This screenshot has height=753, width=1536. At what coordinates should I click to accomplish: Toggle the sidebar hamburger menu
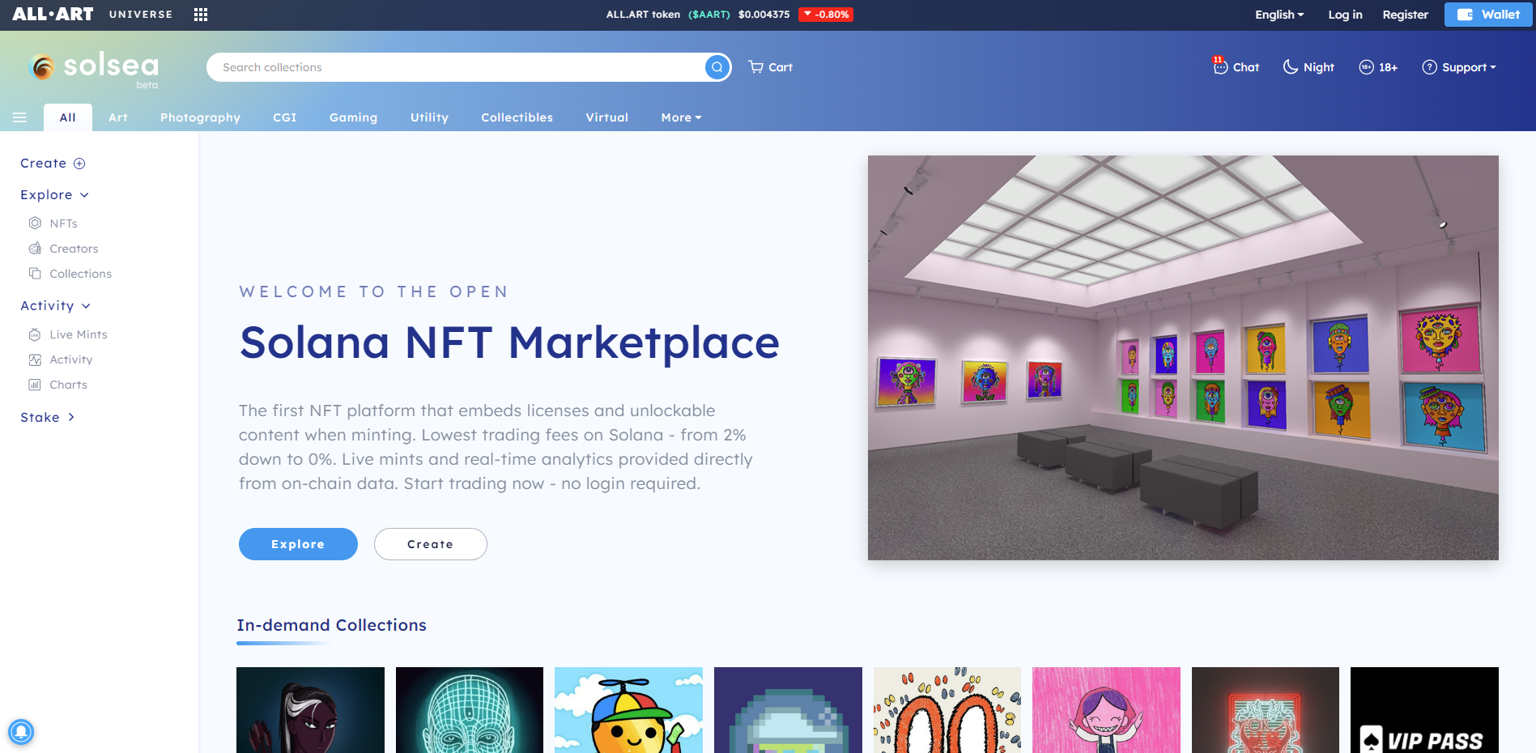point(19,117)
